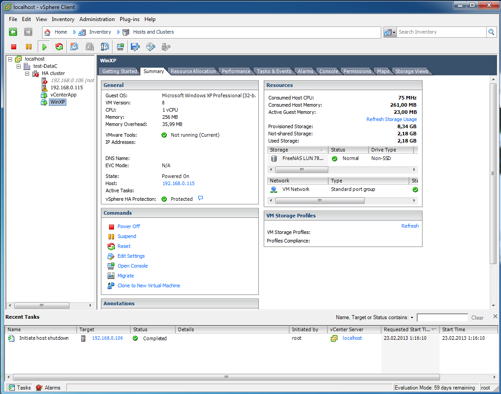Image resolution: width=501 pixels, height=394 pixels.
Task: Click 'Initiate host shutdown' task name
Action: (x=44, y=338)
